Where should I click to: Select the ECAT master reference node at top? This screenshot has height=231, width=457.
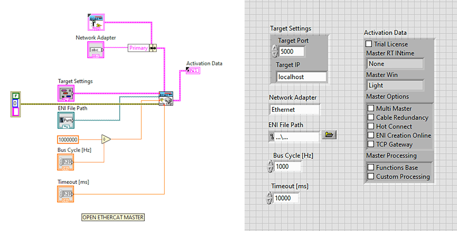tap(96, 22)
